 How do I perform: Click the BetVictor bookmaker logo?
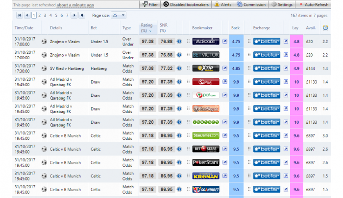coord(206,55)
